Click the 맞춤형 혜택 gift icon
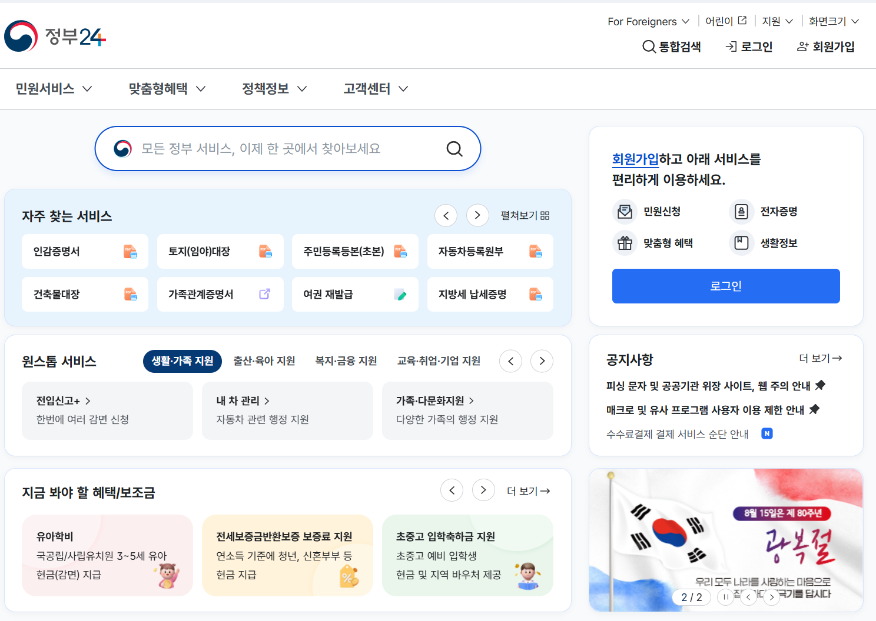 coord(625,243)
